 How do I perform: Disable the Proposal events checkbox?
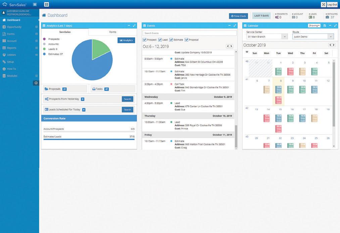pyautogui.click(x=187, y=40)
